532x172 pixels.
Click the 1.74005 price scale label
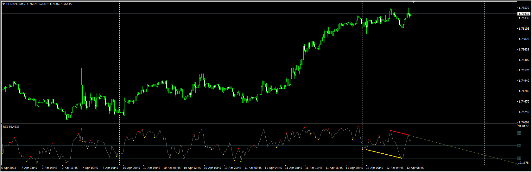pyautogui.click(x=524, y=122)
